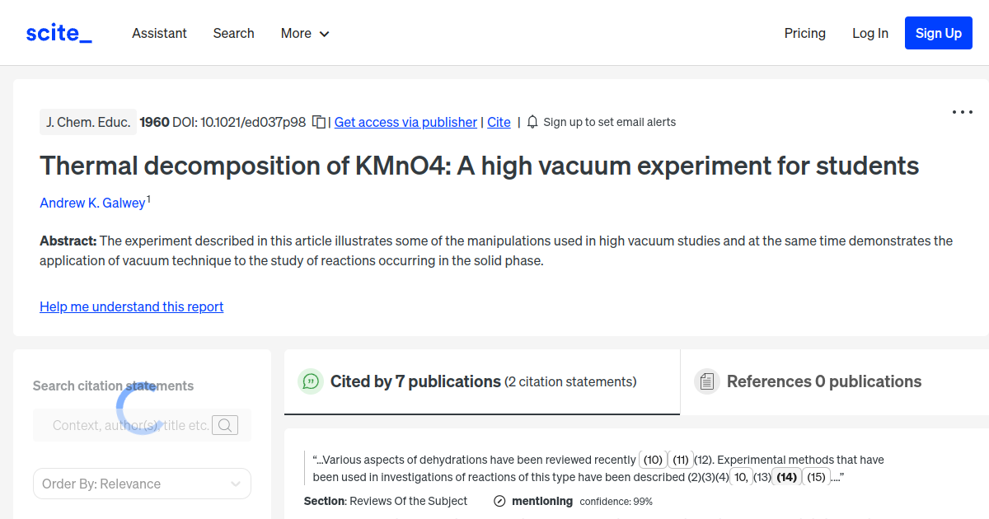Viewport: 989px width, 519px height.
Task: Click the green quote icon on Cited by tab
Action: tap(311, 381)
